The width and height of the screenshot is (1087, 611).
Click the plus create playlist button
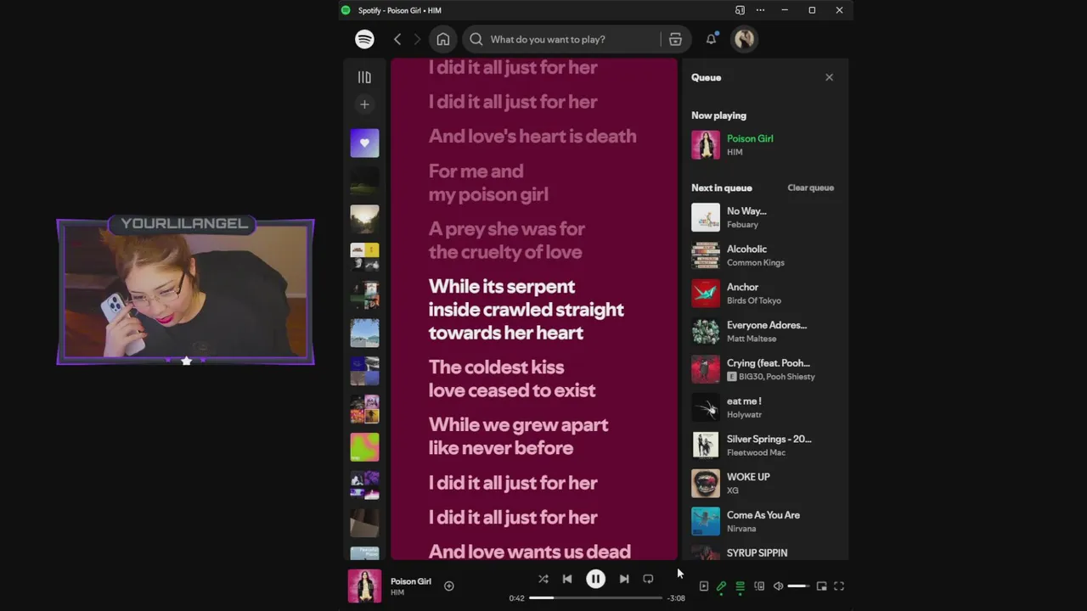coord(364,104)
